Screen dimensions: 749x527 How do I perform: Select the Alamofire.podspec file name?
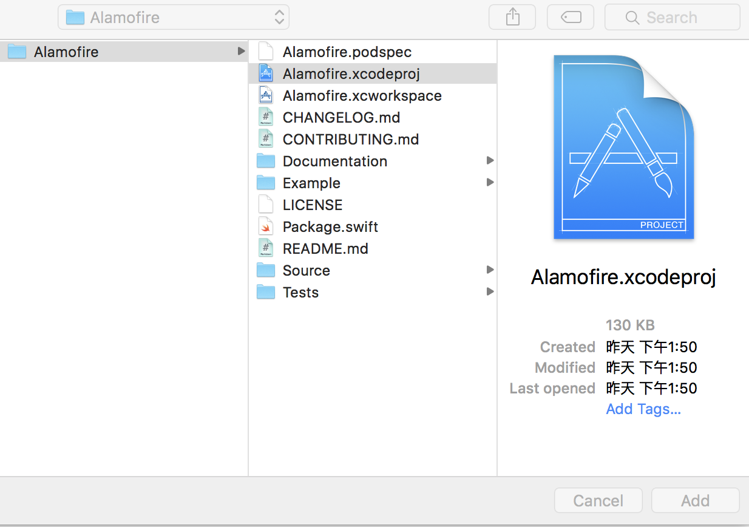347,52
